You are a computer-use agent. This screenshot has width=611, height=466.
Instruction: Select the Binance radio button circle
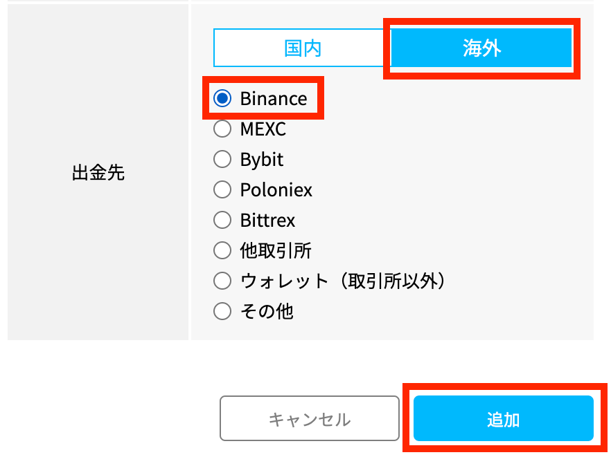pos(222,99)
